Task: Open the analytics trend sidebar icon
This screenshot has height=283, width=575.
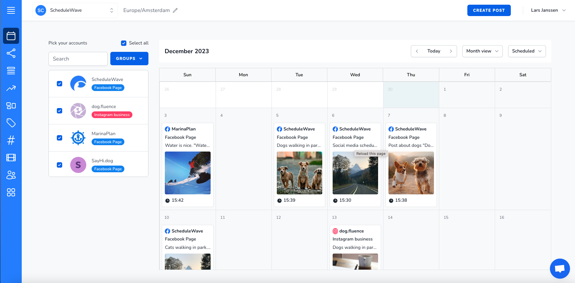Action: point(11,88)
